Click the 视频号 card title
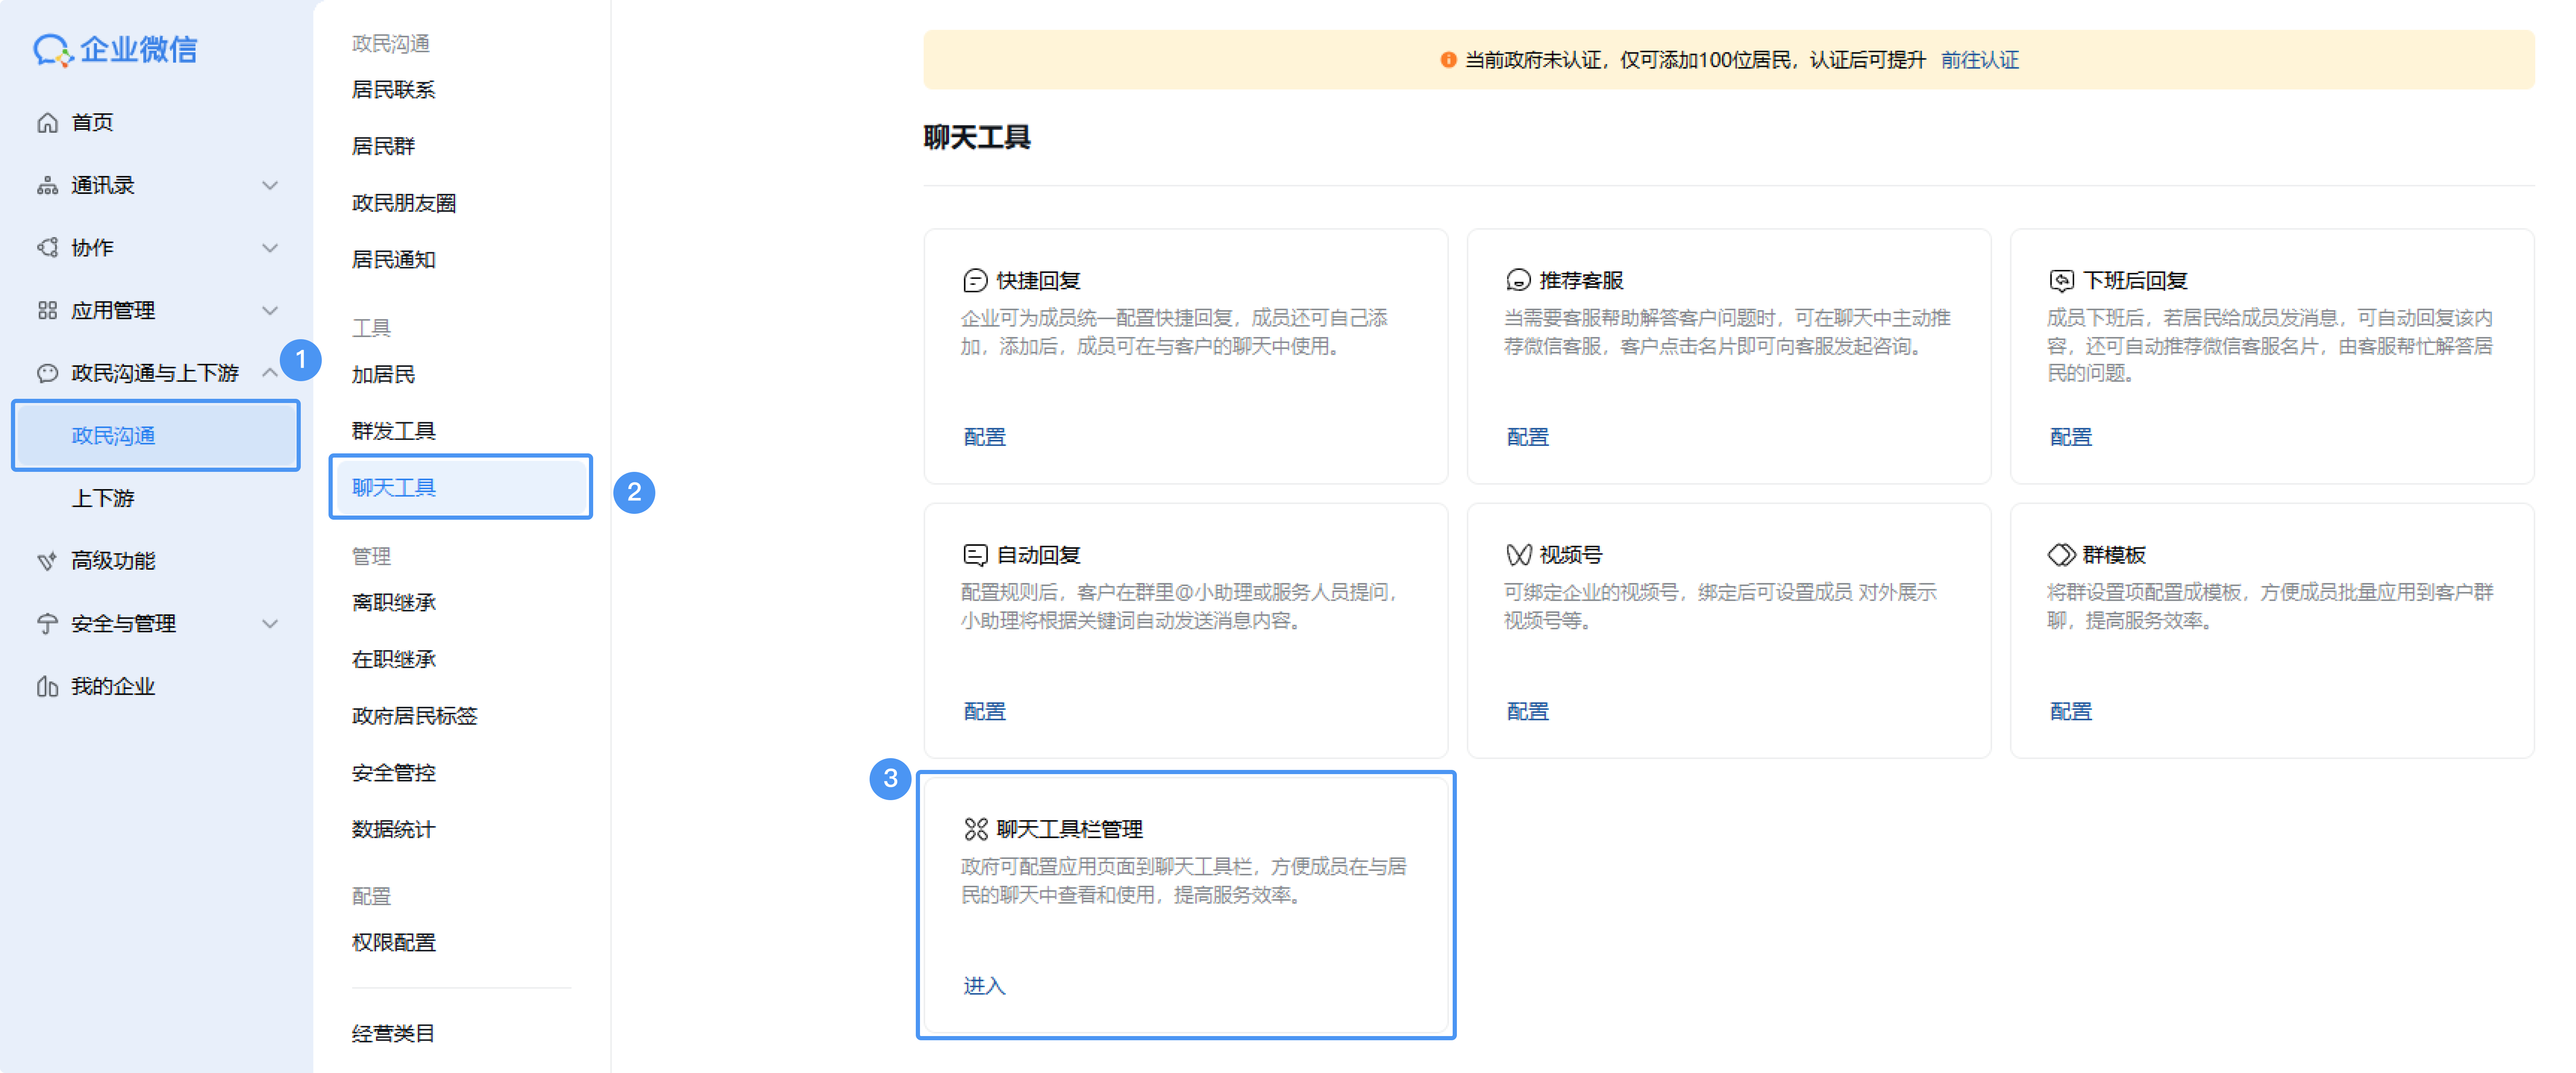This screenshot has height=1073, width=2576. [x=1571, y=555]
